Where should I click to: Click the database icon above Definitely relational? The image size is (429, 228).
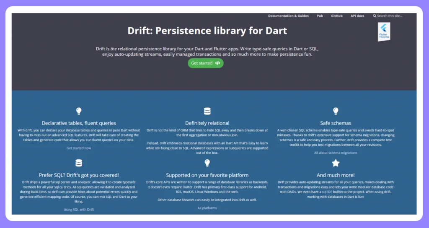[x=207, y=111]
